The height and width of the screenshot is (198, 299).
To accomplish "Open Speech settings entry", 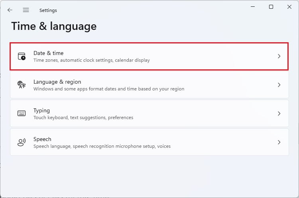I will [149, 142].
